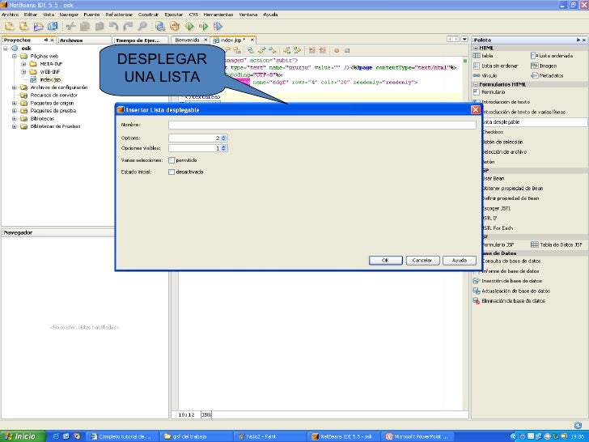The image size is (589, 442).
Task: Click OK in Insertar Lista desplegable dialog
Action: pos(385,261)
